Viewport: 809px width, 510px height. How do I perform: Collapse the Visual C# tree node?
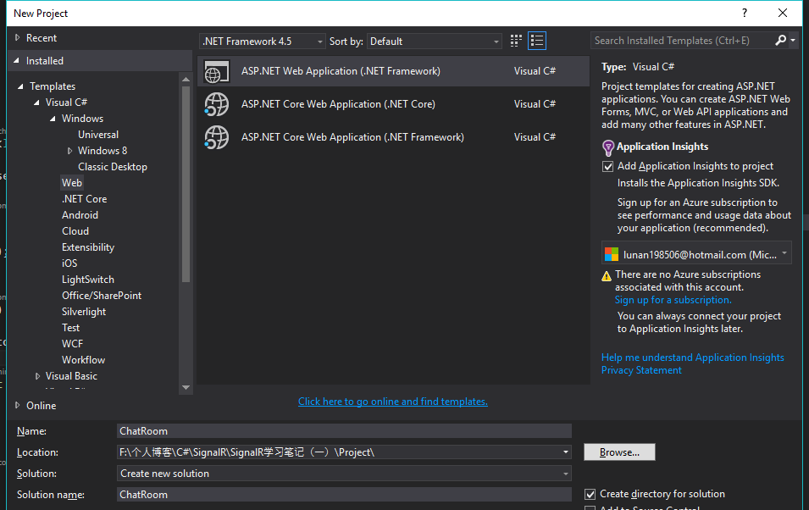[x=36, y=103]
